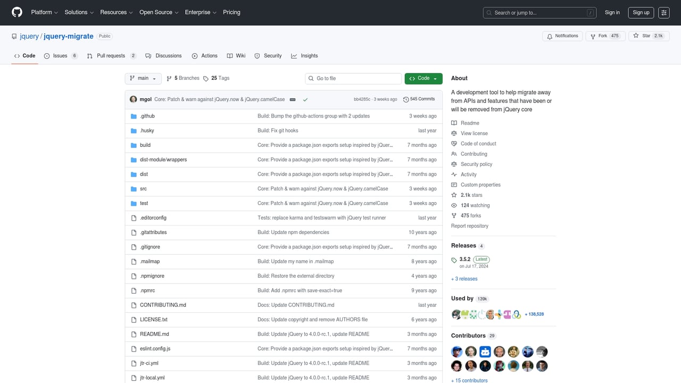Image resolution: width=681 pixels, height=383 pixels.
Task: Open the main branch dropdown
Action: coord(143,78)
